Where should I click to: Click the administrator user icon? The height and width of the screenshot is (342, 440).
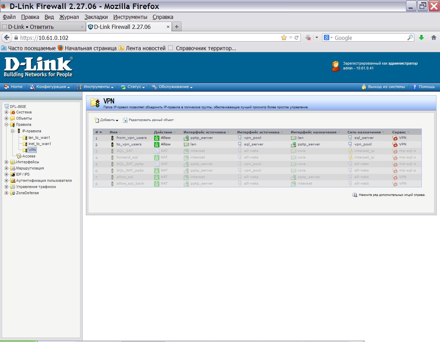tap(335, 66)
